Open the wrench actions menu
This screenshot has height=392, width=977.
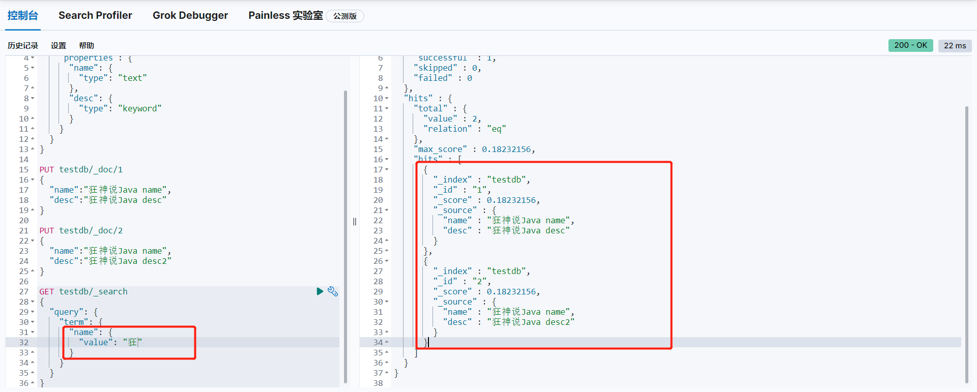(333, 291)
